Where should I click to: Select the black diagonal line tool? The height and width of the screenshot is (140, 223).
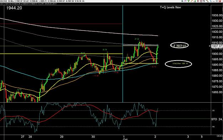(x=207, y=1)
